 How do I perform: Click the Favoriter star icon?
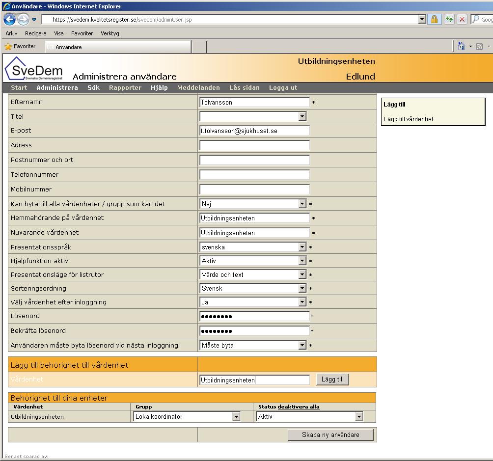8,47
